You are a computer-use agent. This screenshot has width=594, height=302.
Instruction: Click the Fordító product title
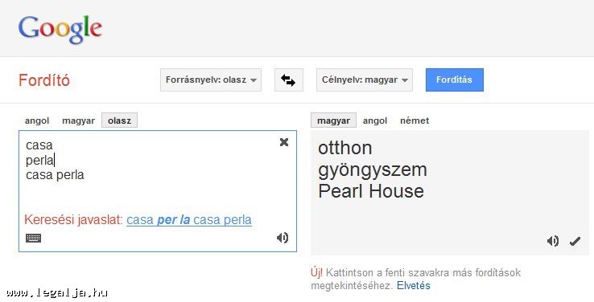point(44,80)
